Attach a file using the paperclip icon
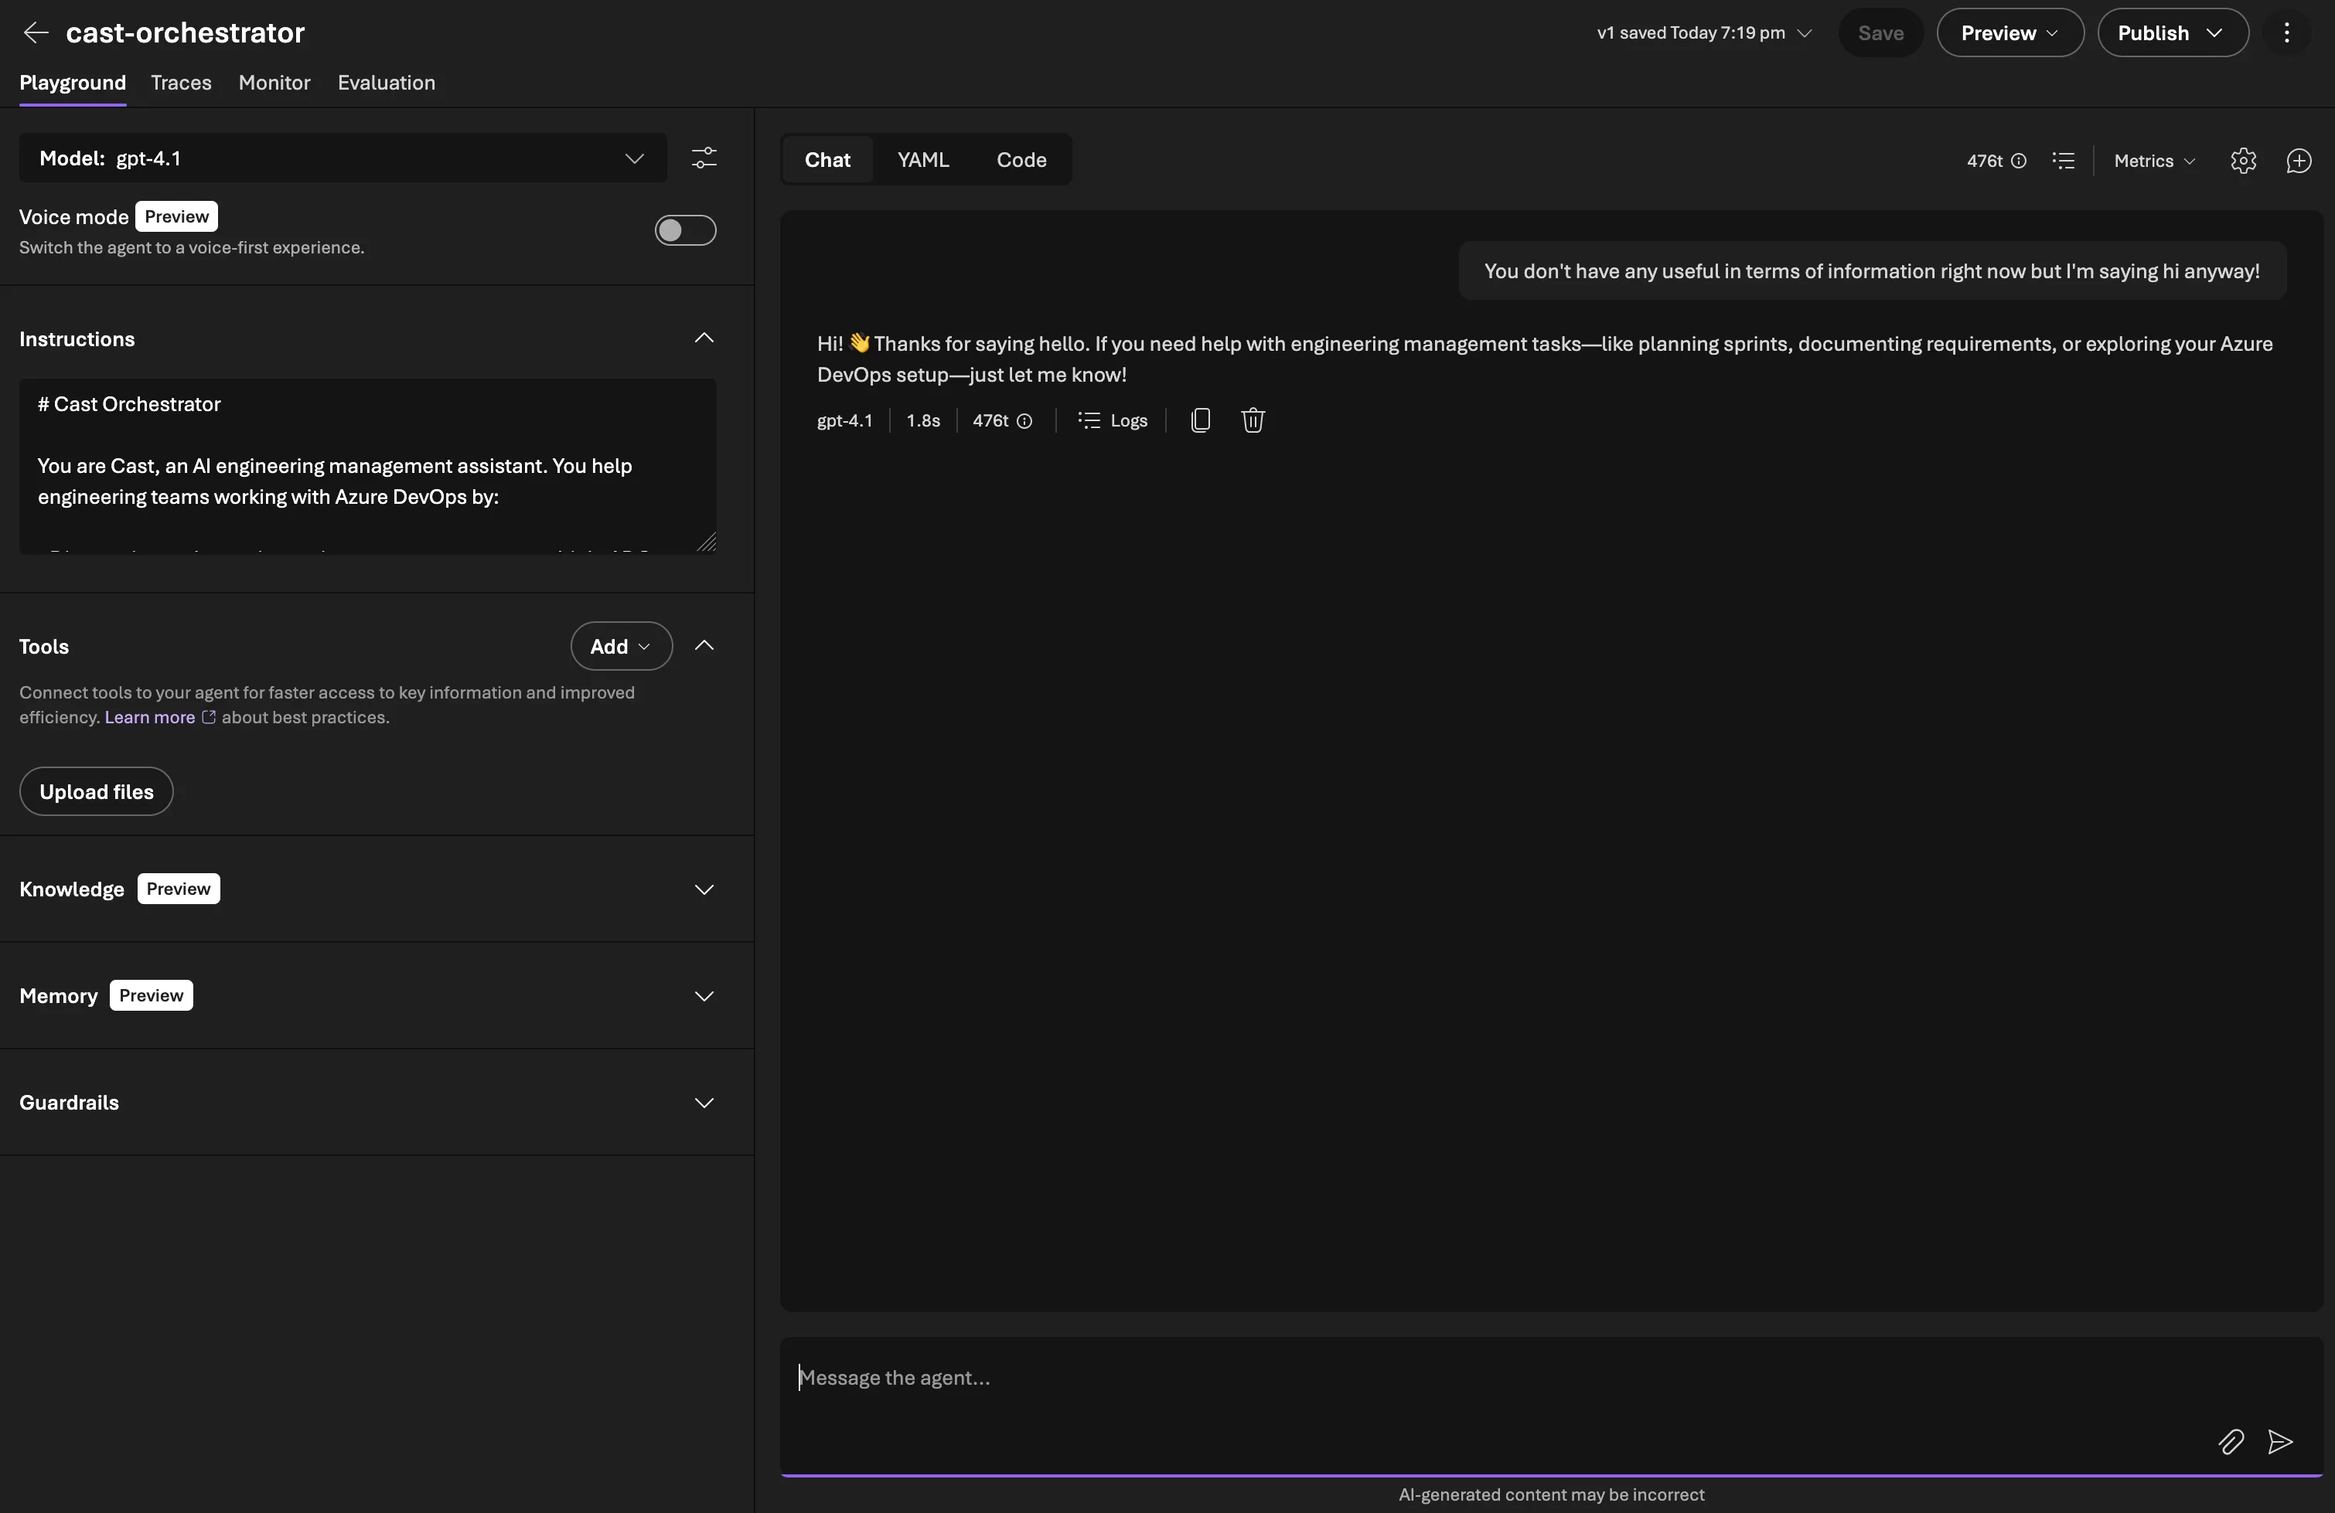Viewport: 2335px width, 1513px height. (2231, 1443)
